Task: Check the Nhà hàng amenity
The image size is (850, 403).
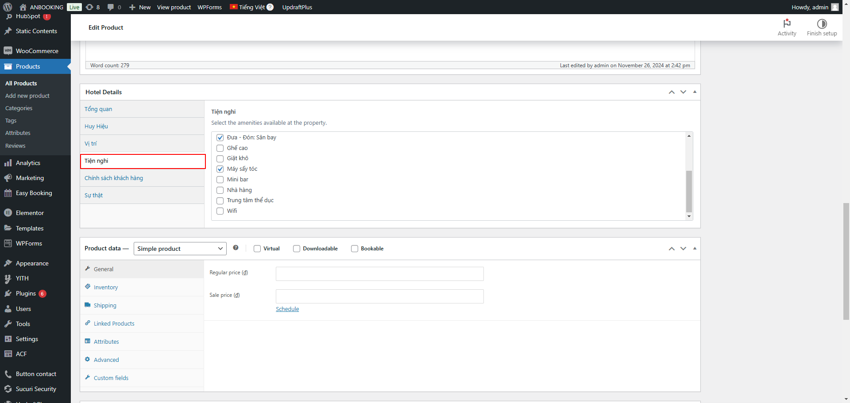Action: click(220, 190)
